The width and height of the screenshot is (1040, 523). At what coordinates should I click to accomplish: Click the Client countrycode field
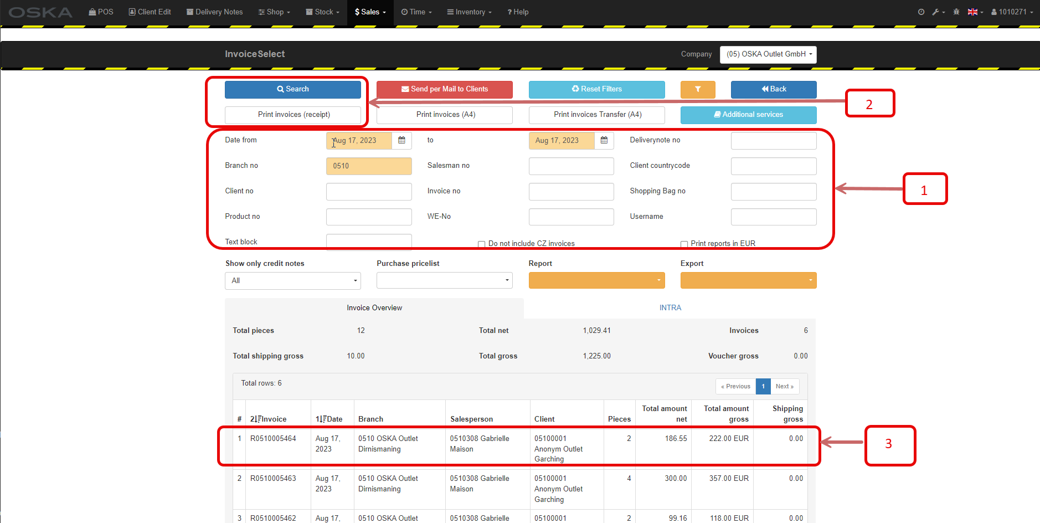774,166
